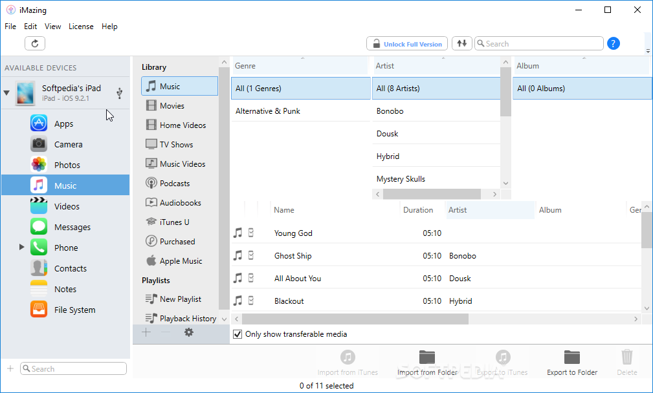The image size is (653, 393).
Task: Open Messages in device sidebar
Action: (65, 227)
